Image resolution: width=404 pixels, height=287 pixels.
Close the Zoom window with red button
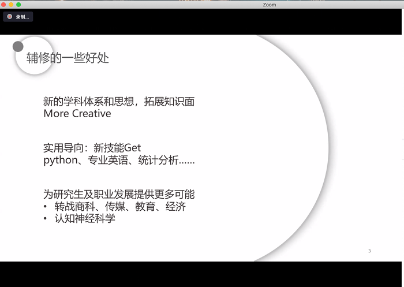click(x=3, y=5)
